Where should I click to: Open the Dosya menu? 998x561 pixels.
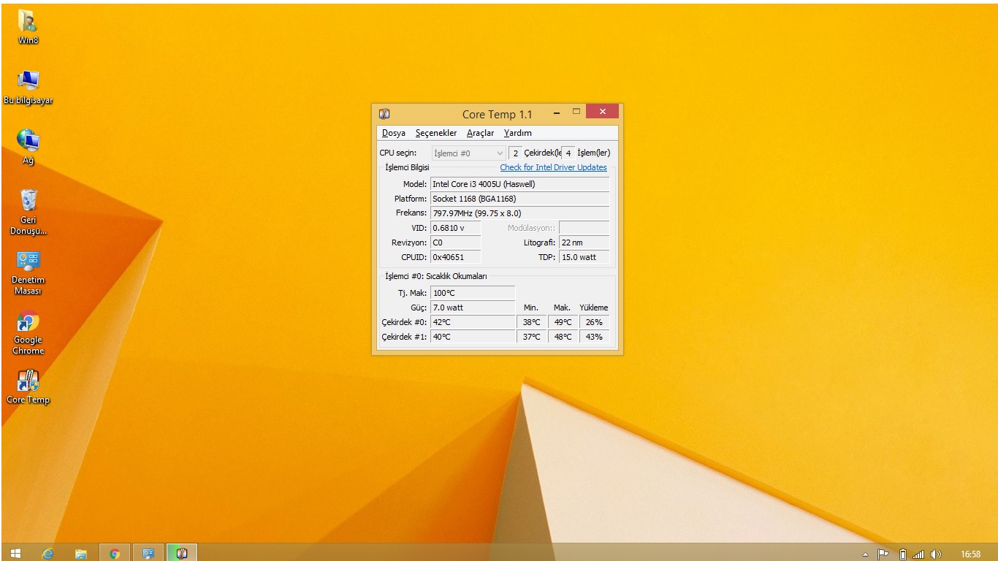pos(393,133)
